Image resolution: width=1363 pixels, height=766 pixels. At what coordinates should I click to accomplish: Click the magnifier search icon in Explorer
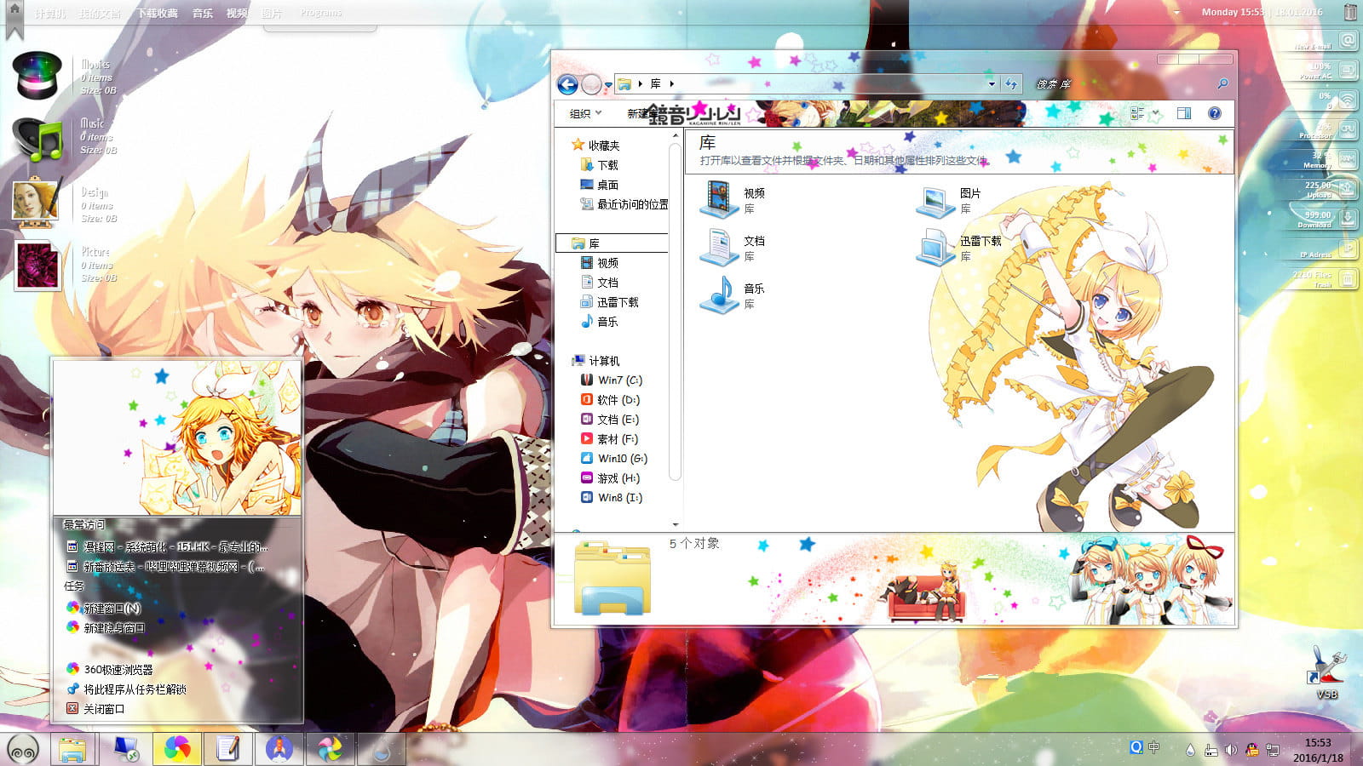1222,84
